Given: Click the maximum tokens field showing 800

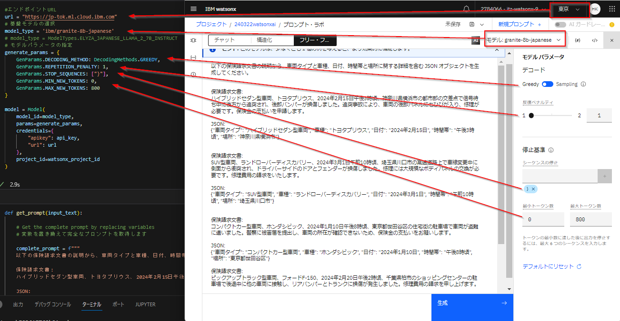Looking at the screenshot, I should tap(590, 219).
